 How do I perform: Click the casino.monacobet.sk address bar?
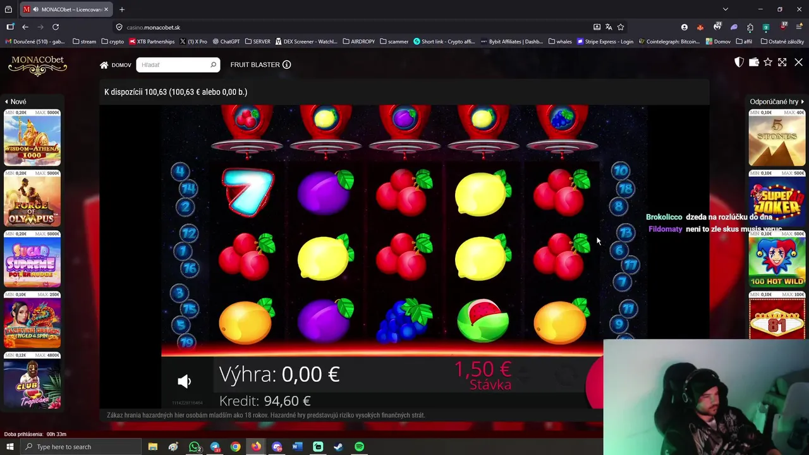354,27
